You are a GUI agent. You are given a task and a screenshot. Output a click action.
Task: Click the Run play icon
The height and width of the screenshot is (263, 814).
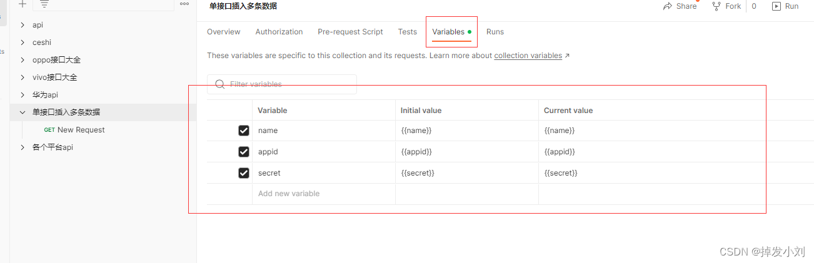pos(776,6)
